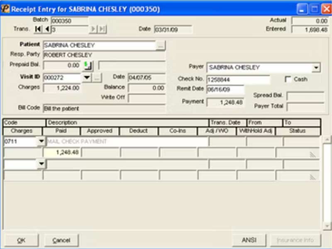Open patient lookup ellipsis button
This screenshot has height=249, width=332.
[161, 46]
